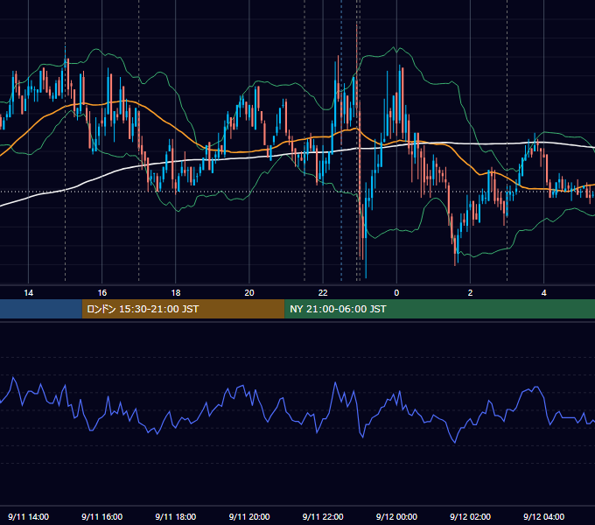Image resolution: width=595 pixels, height=525 pixels.
Task: Click the 9/11 16:00 date label
Action: tap(102, 516)
